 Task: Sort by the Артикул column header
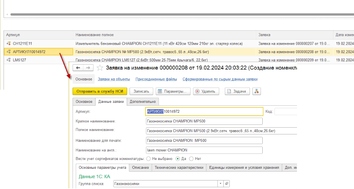[39, 35]
